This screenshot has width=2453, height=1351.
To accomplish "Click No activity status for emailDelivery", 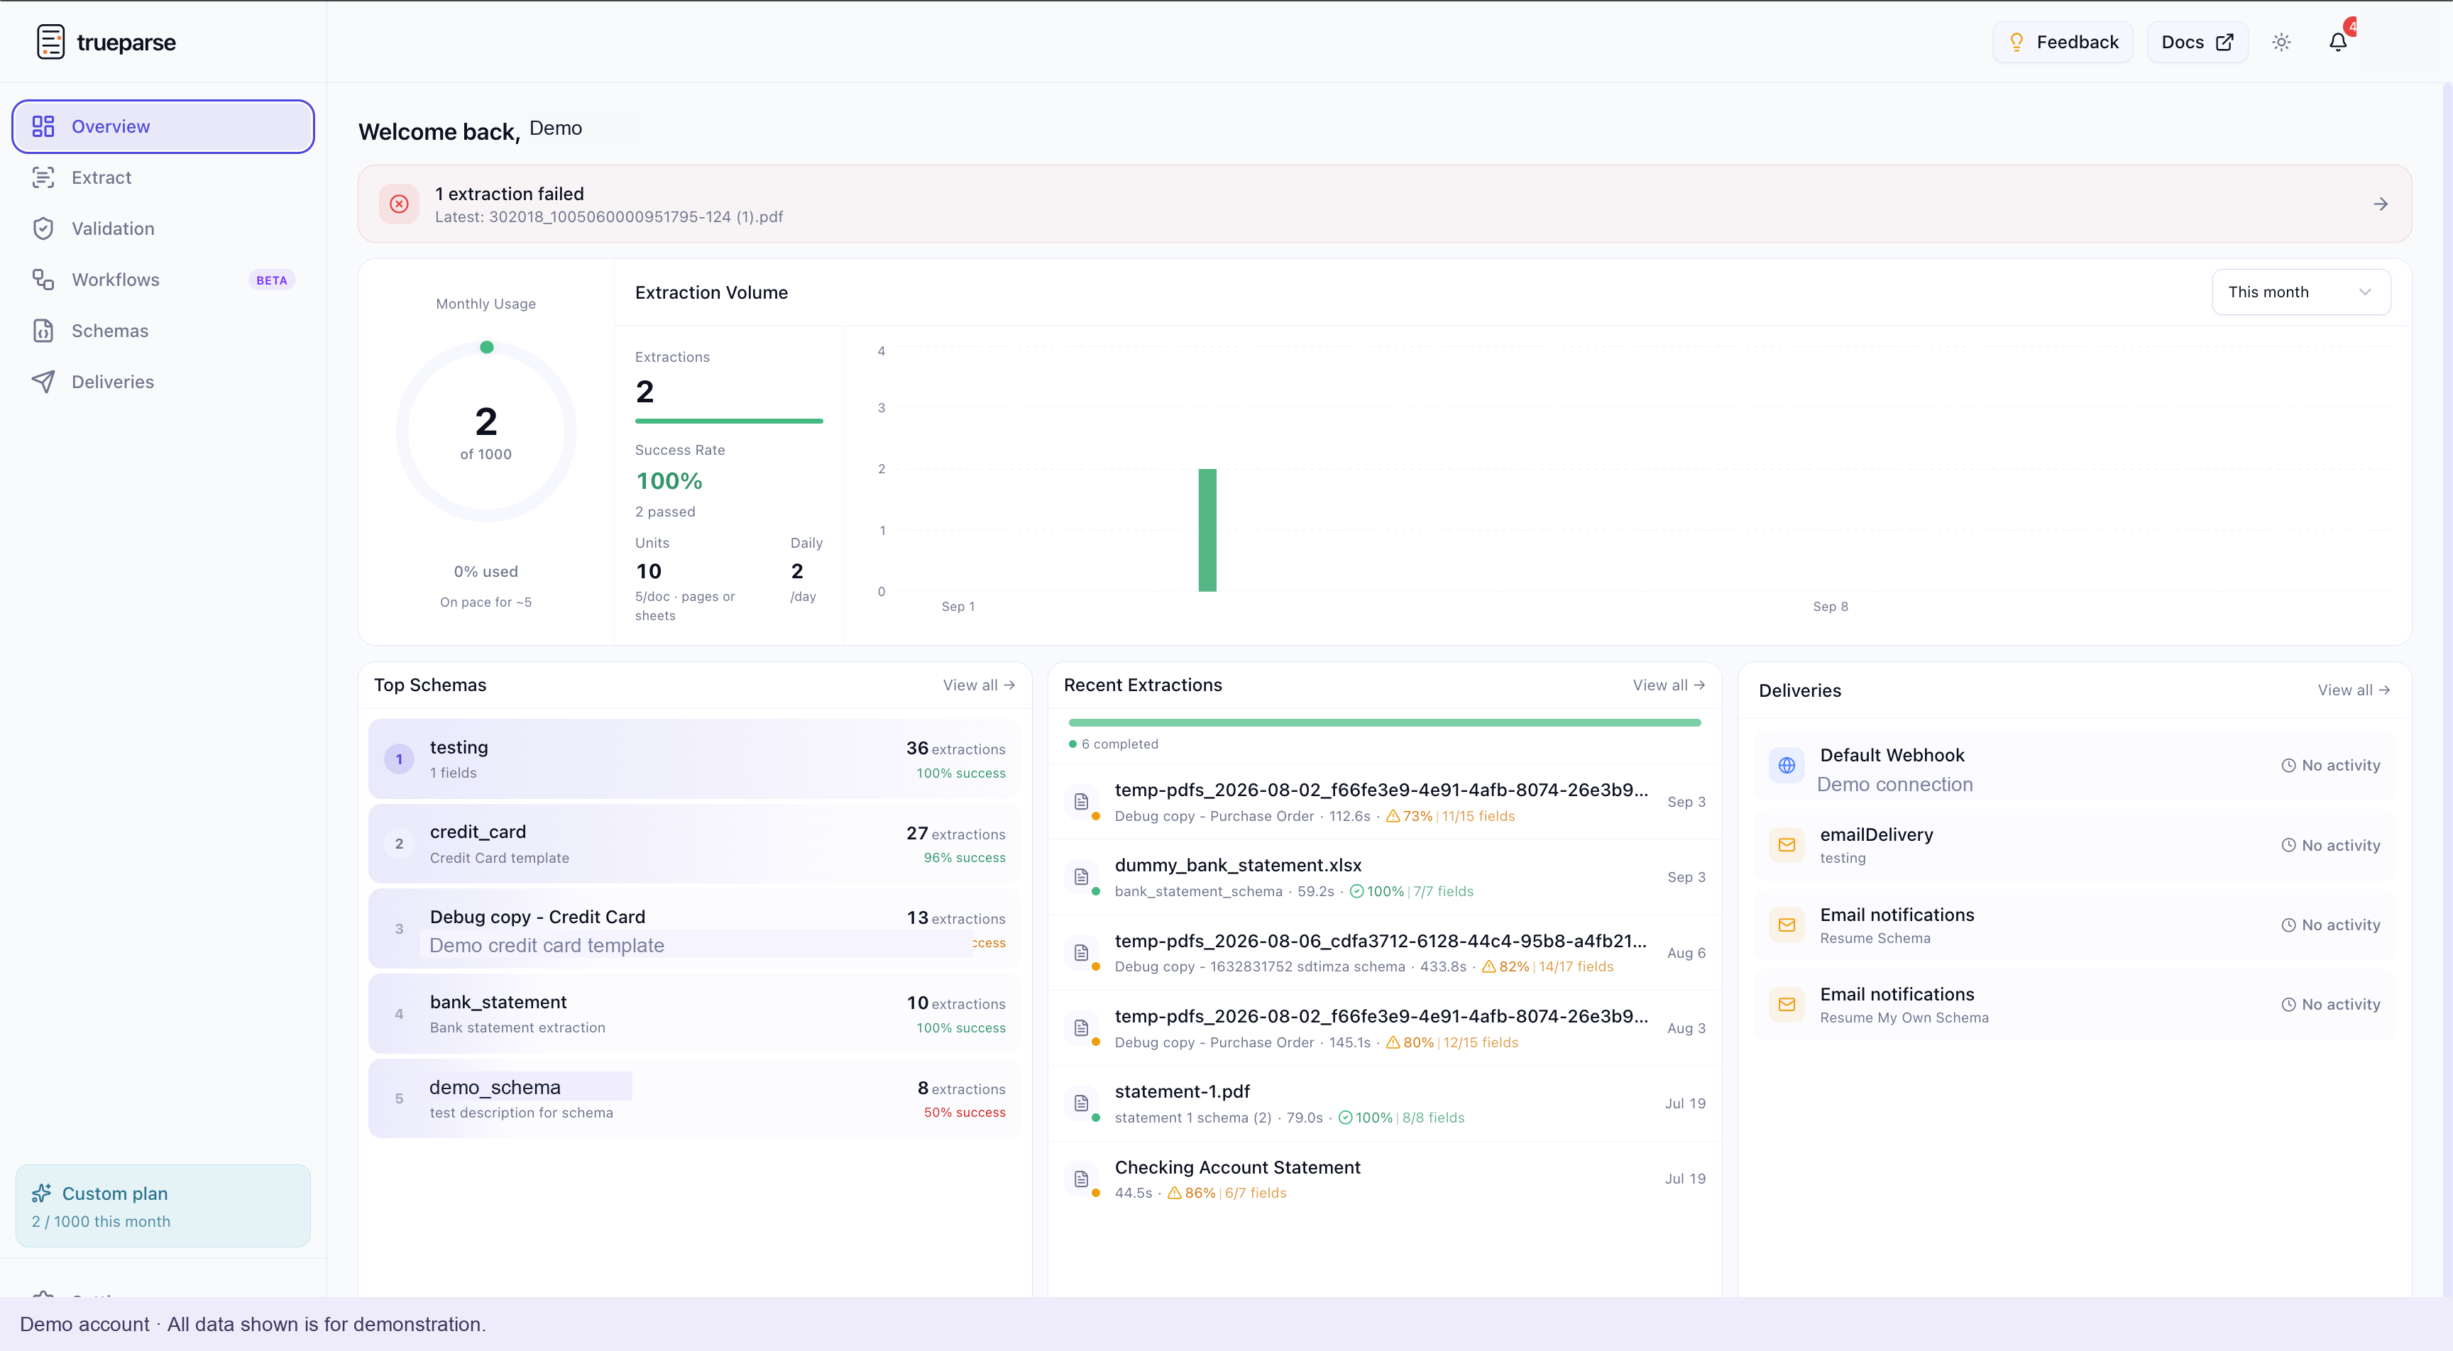I will pos(2330,846).
